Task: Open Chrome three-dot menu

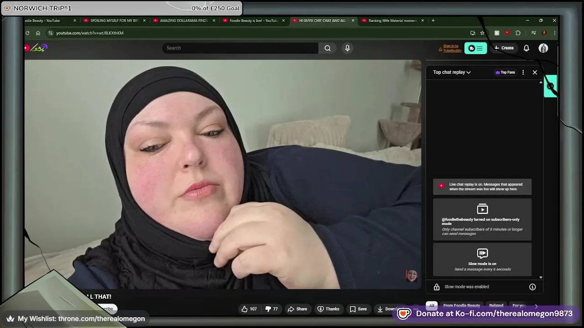Action: 554,33
